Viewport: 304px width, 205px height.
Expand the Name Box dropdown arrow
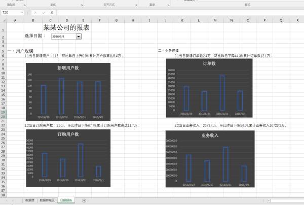(x=22, y=13)
